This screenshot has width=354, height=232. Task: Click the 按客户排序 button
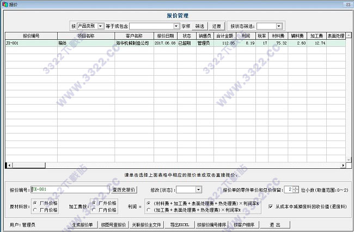244,225
